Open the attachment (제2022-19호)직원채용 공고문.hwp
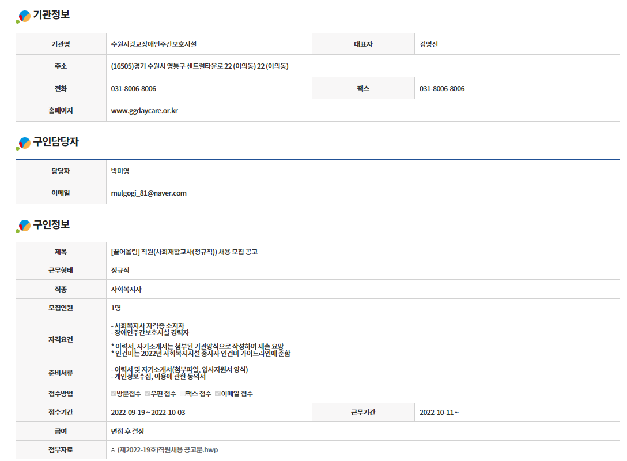Screen dimensions: 627x461 point(168,450)
